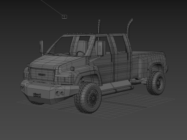187x140 pixels.
Task: Select the steering wheel inside the cab
Action: 80,53
